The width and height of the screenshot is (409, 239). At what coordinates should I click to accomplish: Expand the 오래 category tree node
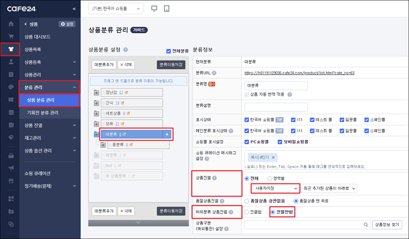point(96,124)
